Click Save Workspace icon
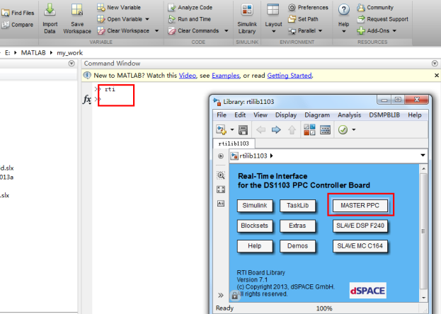441x314 pixels. pyautogui.click(x=76, y=10)
